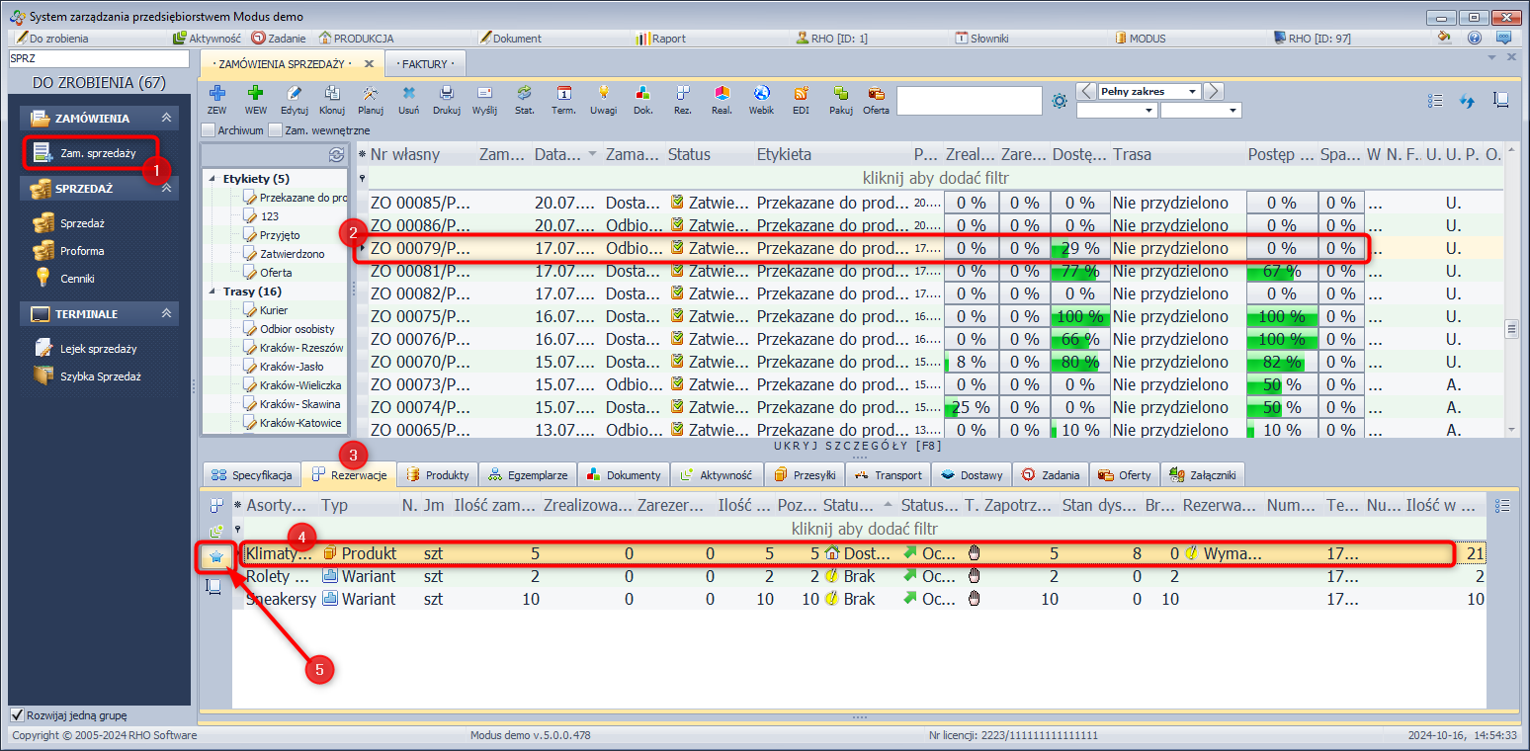Uncheck Rozwijaj jedną grupę checkbox

pos(17,715)
